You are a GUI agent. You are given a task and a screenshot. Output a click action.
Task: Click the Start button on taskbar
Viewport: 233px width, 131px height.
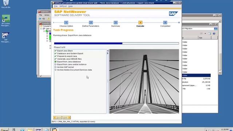coord(4,130)
